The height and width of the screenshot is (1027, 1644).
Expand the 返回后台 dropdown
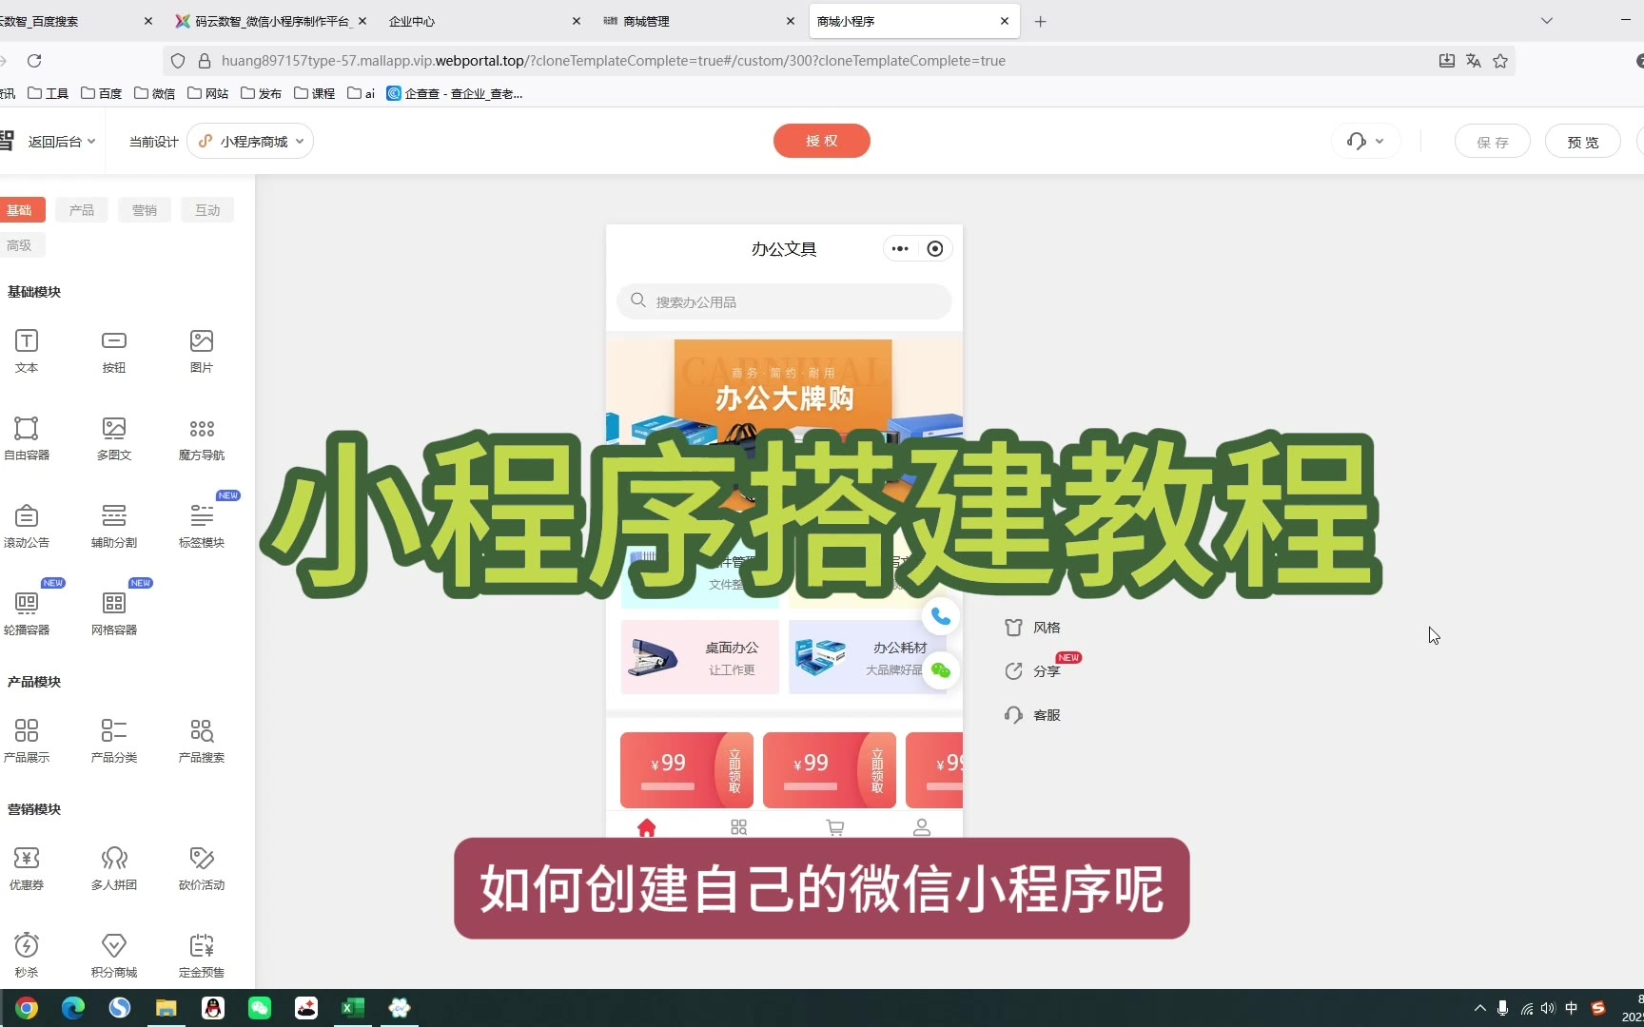[62, 142]
